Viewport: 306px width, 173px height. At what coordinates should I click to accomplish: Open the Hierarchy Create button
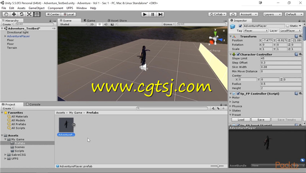point(8,24)
